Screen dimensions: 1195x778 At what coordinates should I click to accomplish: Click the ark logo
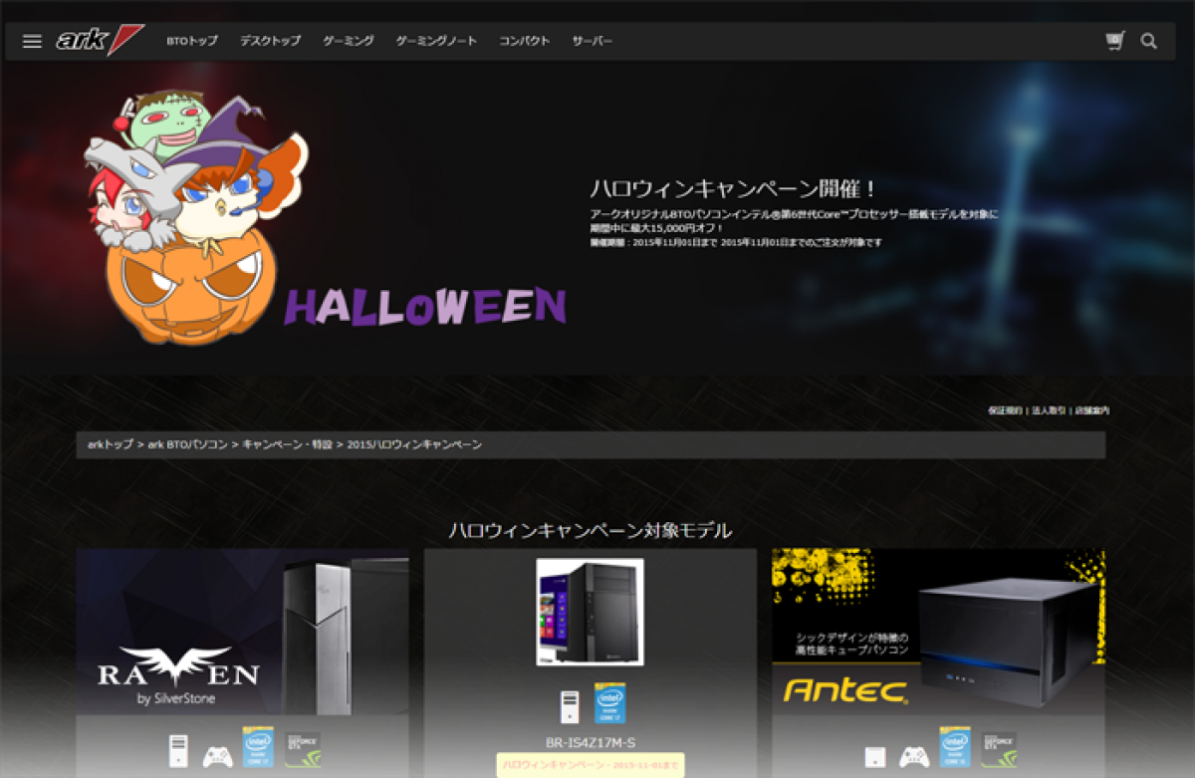pos(100,40)
